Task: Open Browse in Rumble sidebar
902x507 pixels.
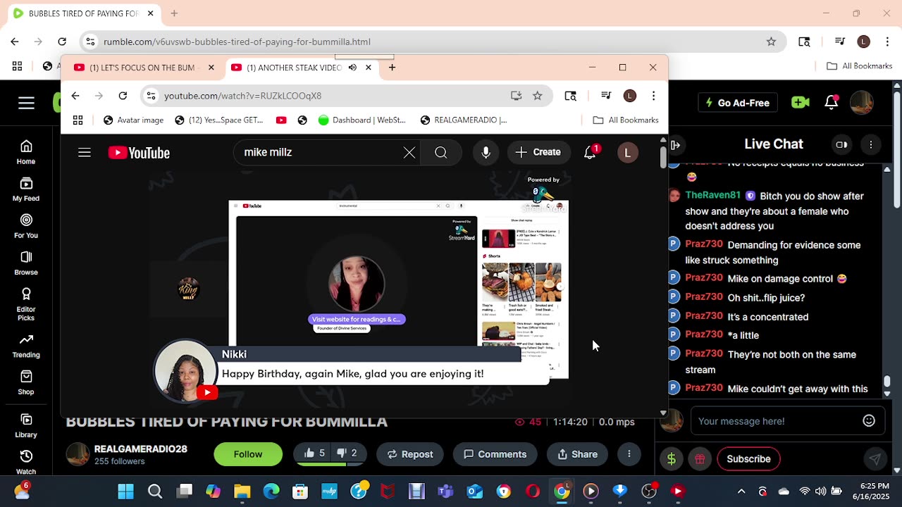Action: [x=26, y=263]
